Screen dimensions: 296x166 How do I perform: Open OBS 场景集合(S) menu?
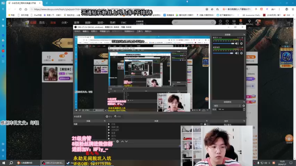129,31
